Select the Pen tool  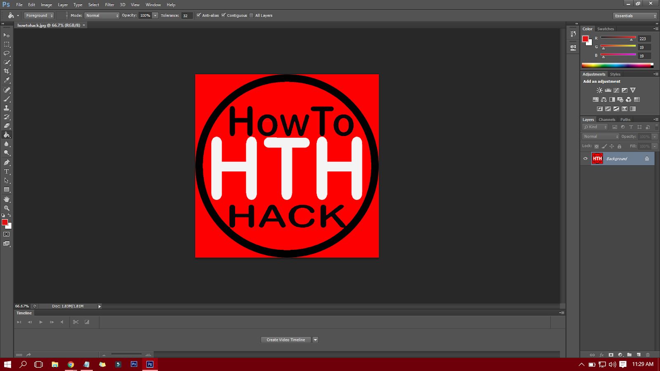pos(7,162)
